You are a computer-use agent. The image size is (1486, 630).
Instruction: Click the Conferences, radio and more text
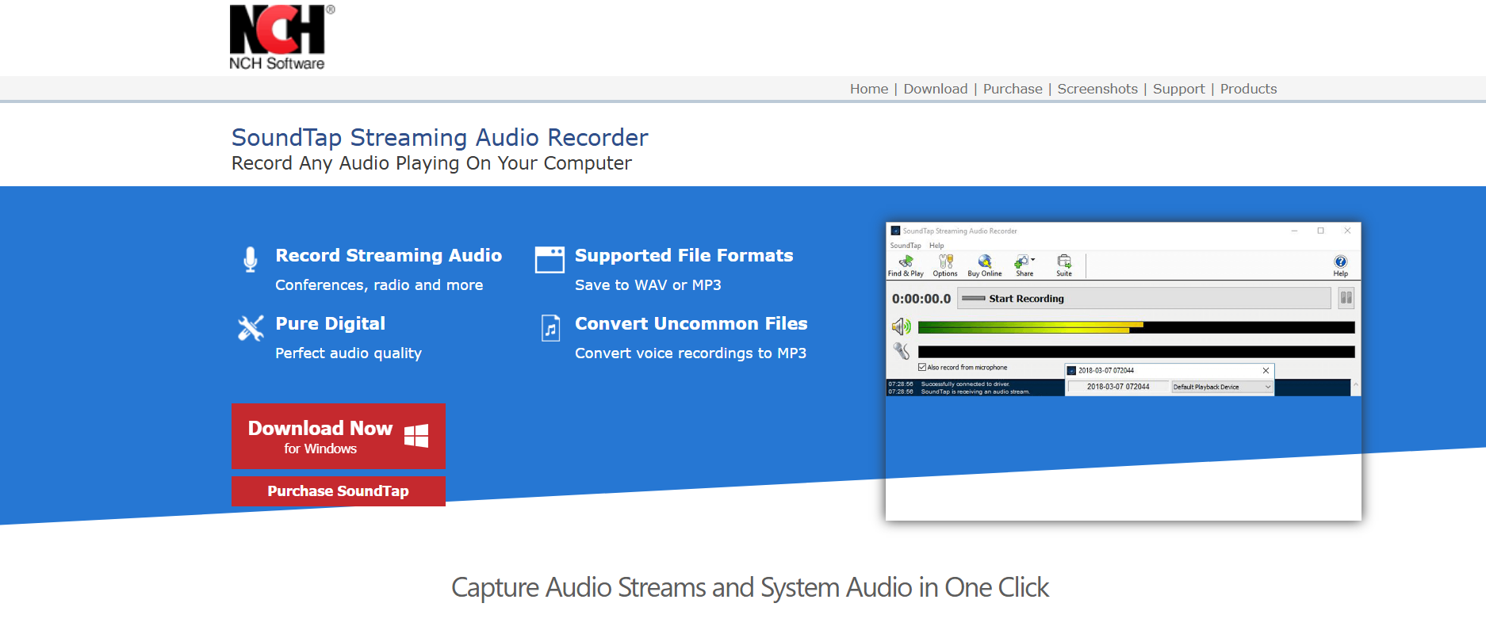pyautogui.click(x=379, y=284)
